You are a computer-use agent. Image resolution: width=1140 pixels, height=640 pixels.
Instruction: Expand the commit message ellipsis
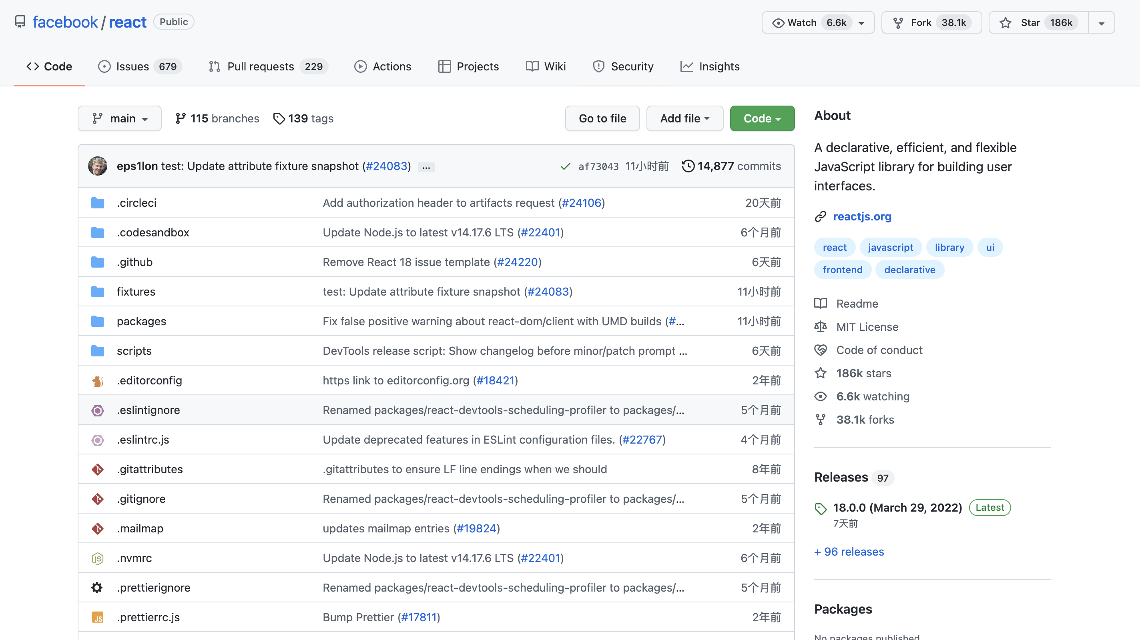click(x=426, y=167)
